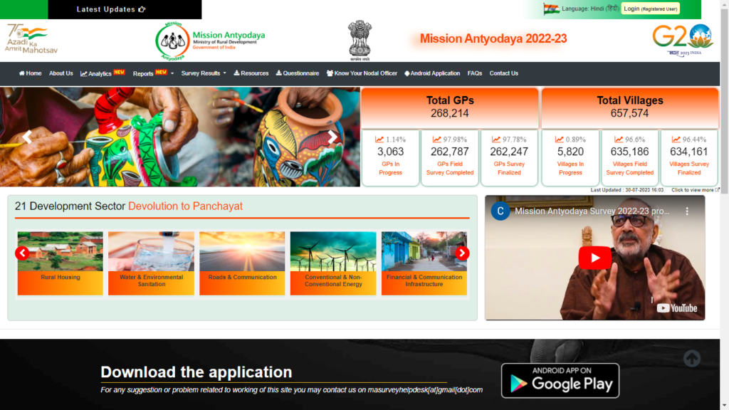729x410 pixels.
Task: Click the GPs Survey Finalized trend icon
Action: tap(496, 140)
